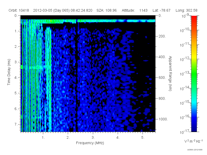Viewport: 207px width, 155px height.
Task: Click the Altitude: 1143 value
Action: tap(135, 10)
